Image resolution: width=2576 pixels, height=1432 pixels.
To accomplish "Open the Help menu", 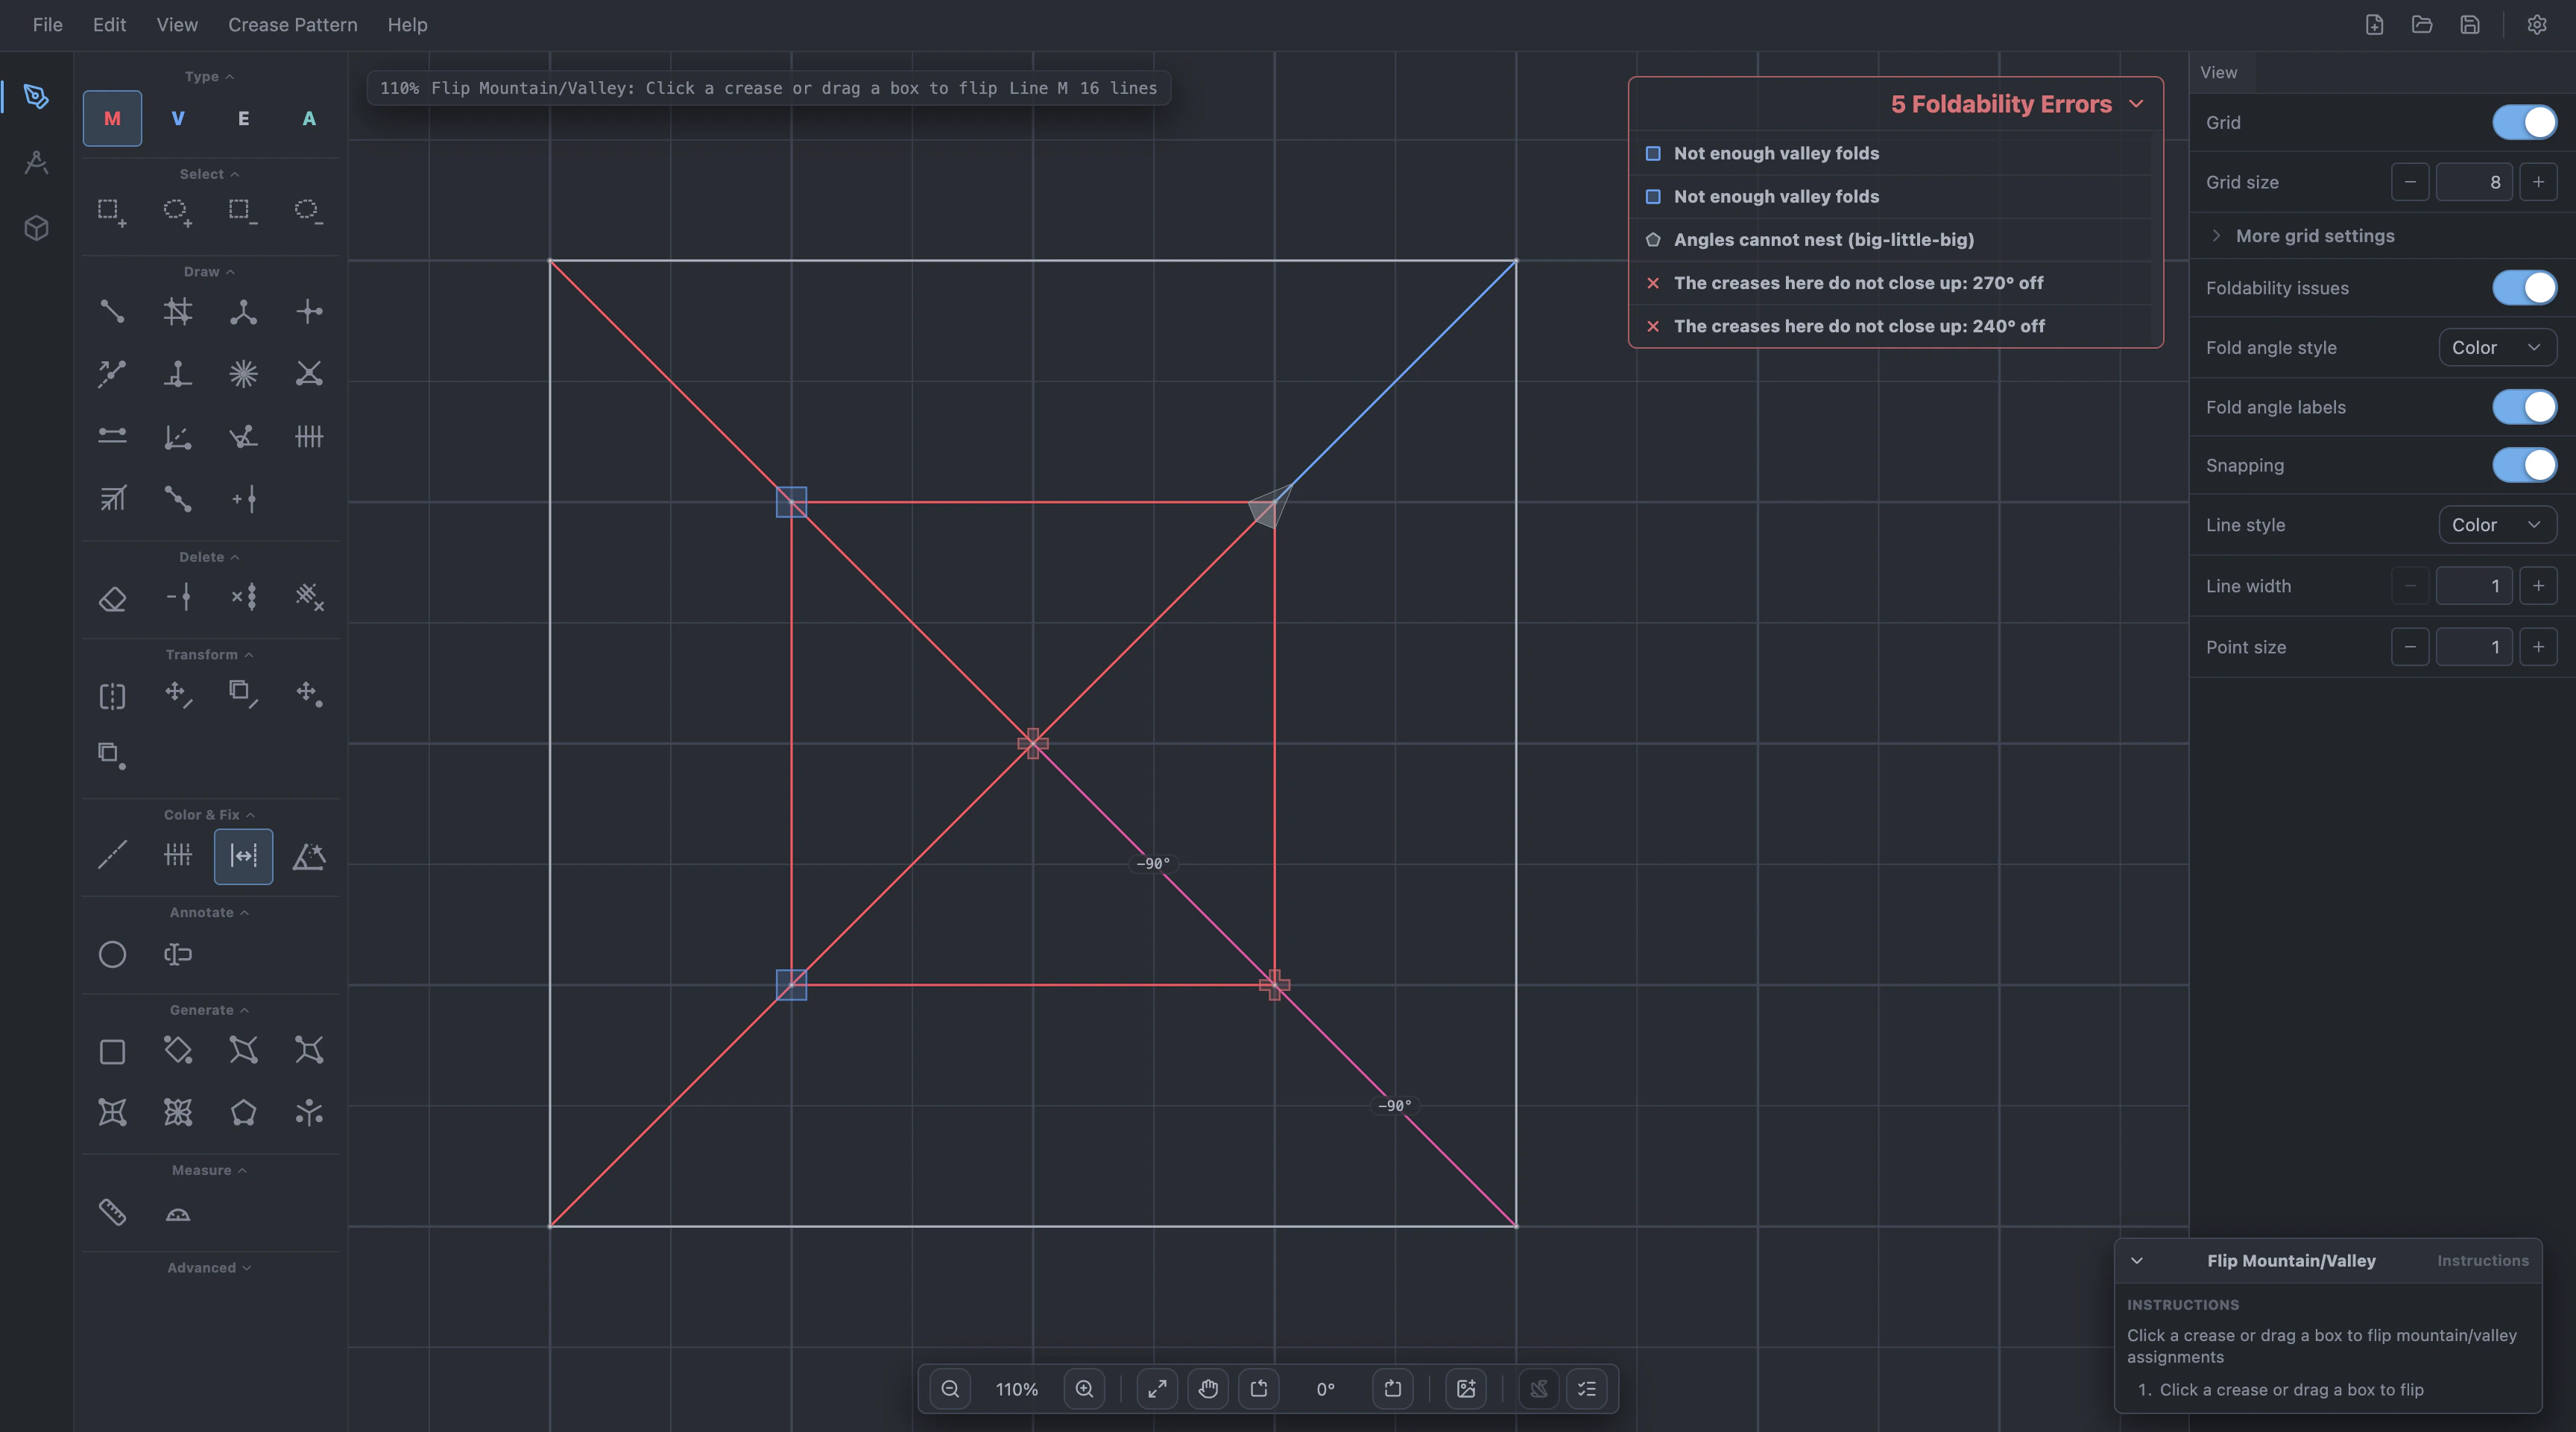I will (x=407, y=25).
